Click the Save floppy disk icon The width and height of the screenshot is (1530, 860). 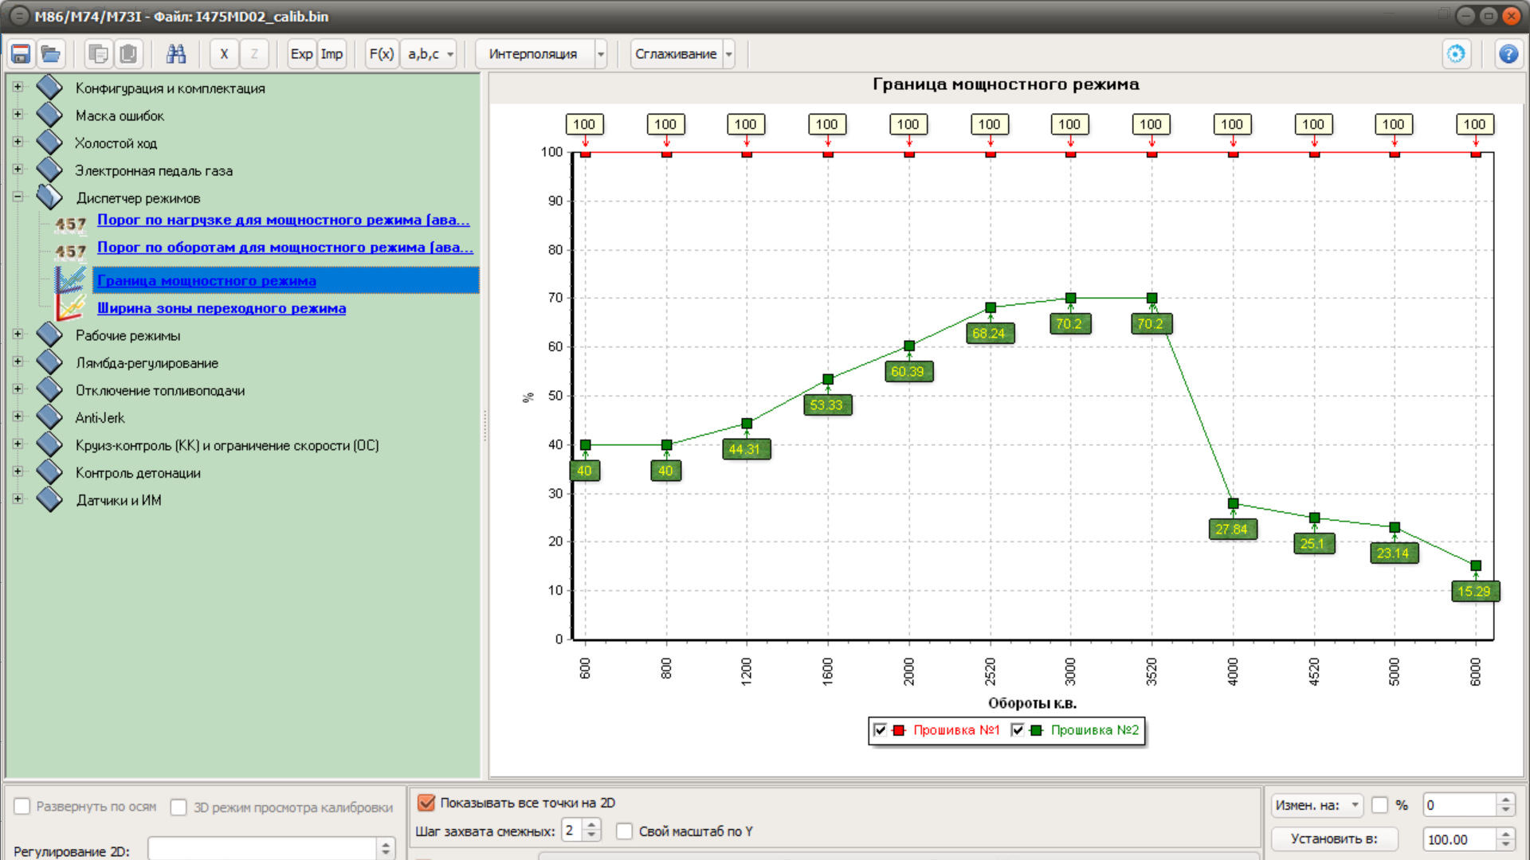click(x=21, y=54)
